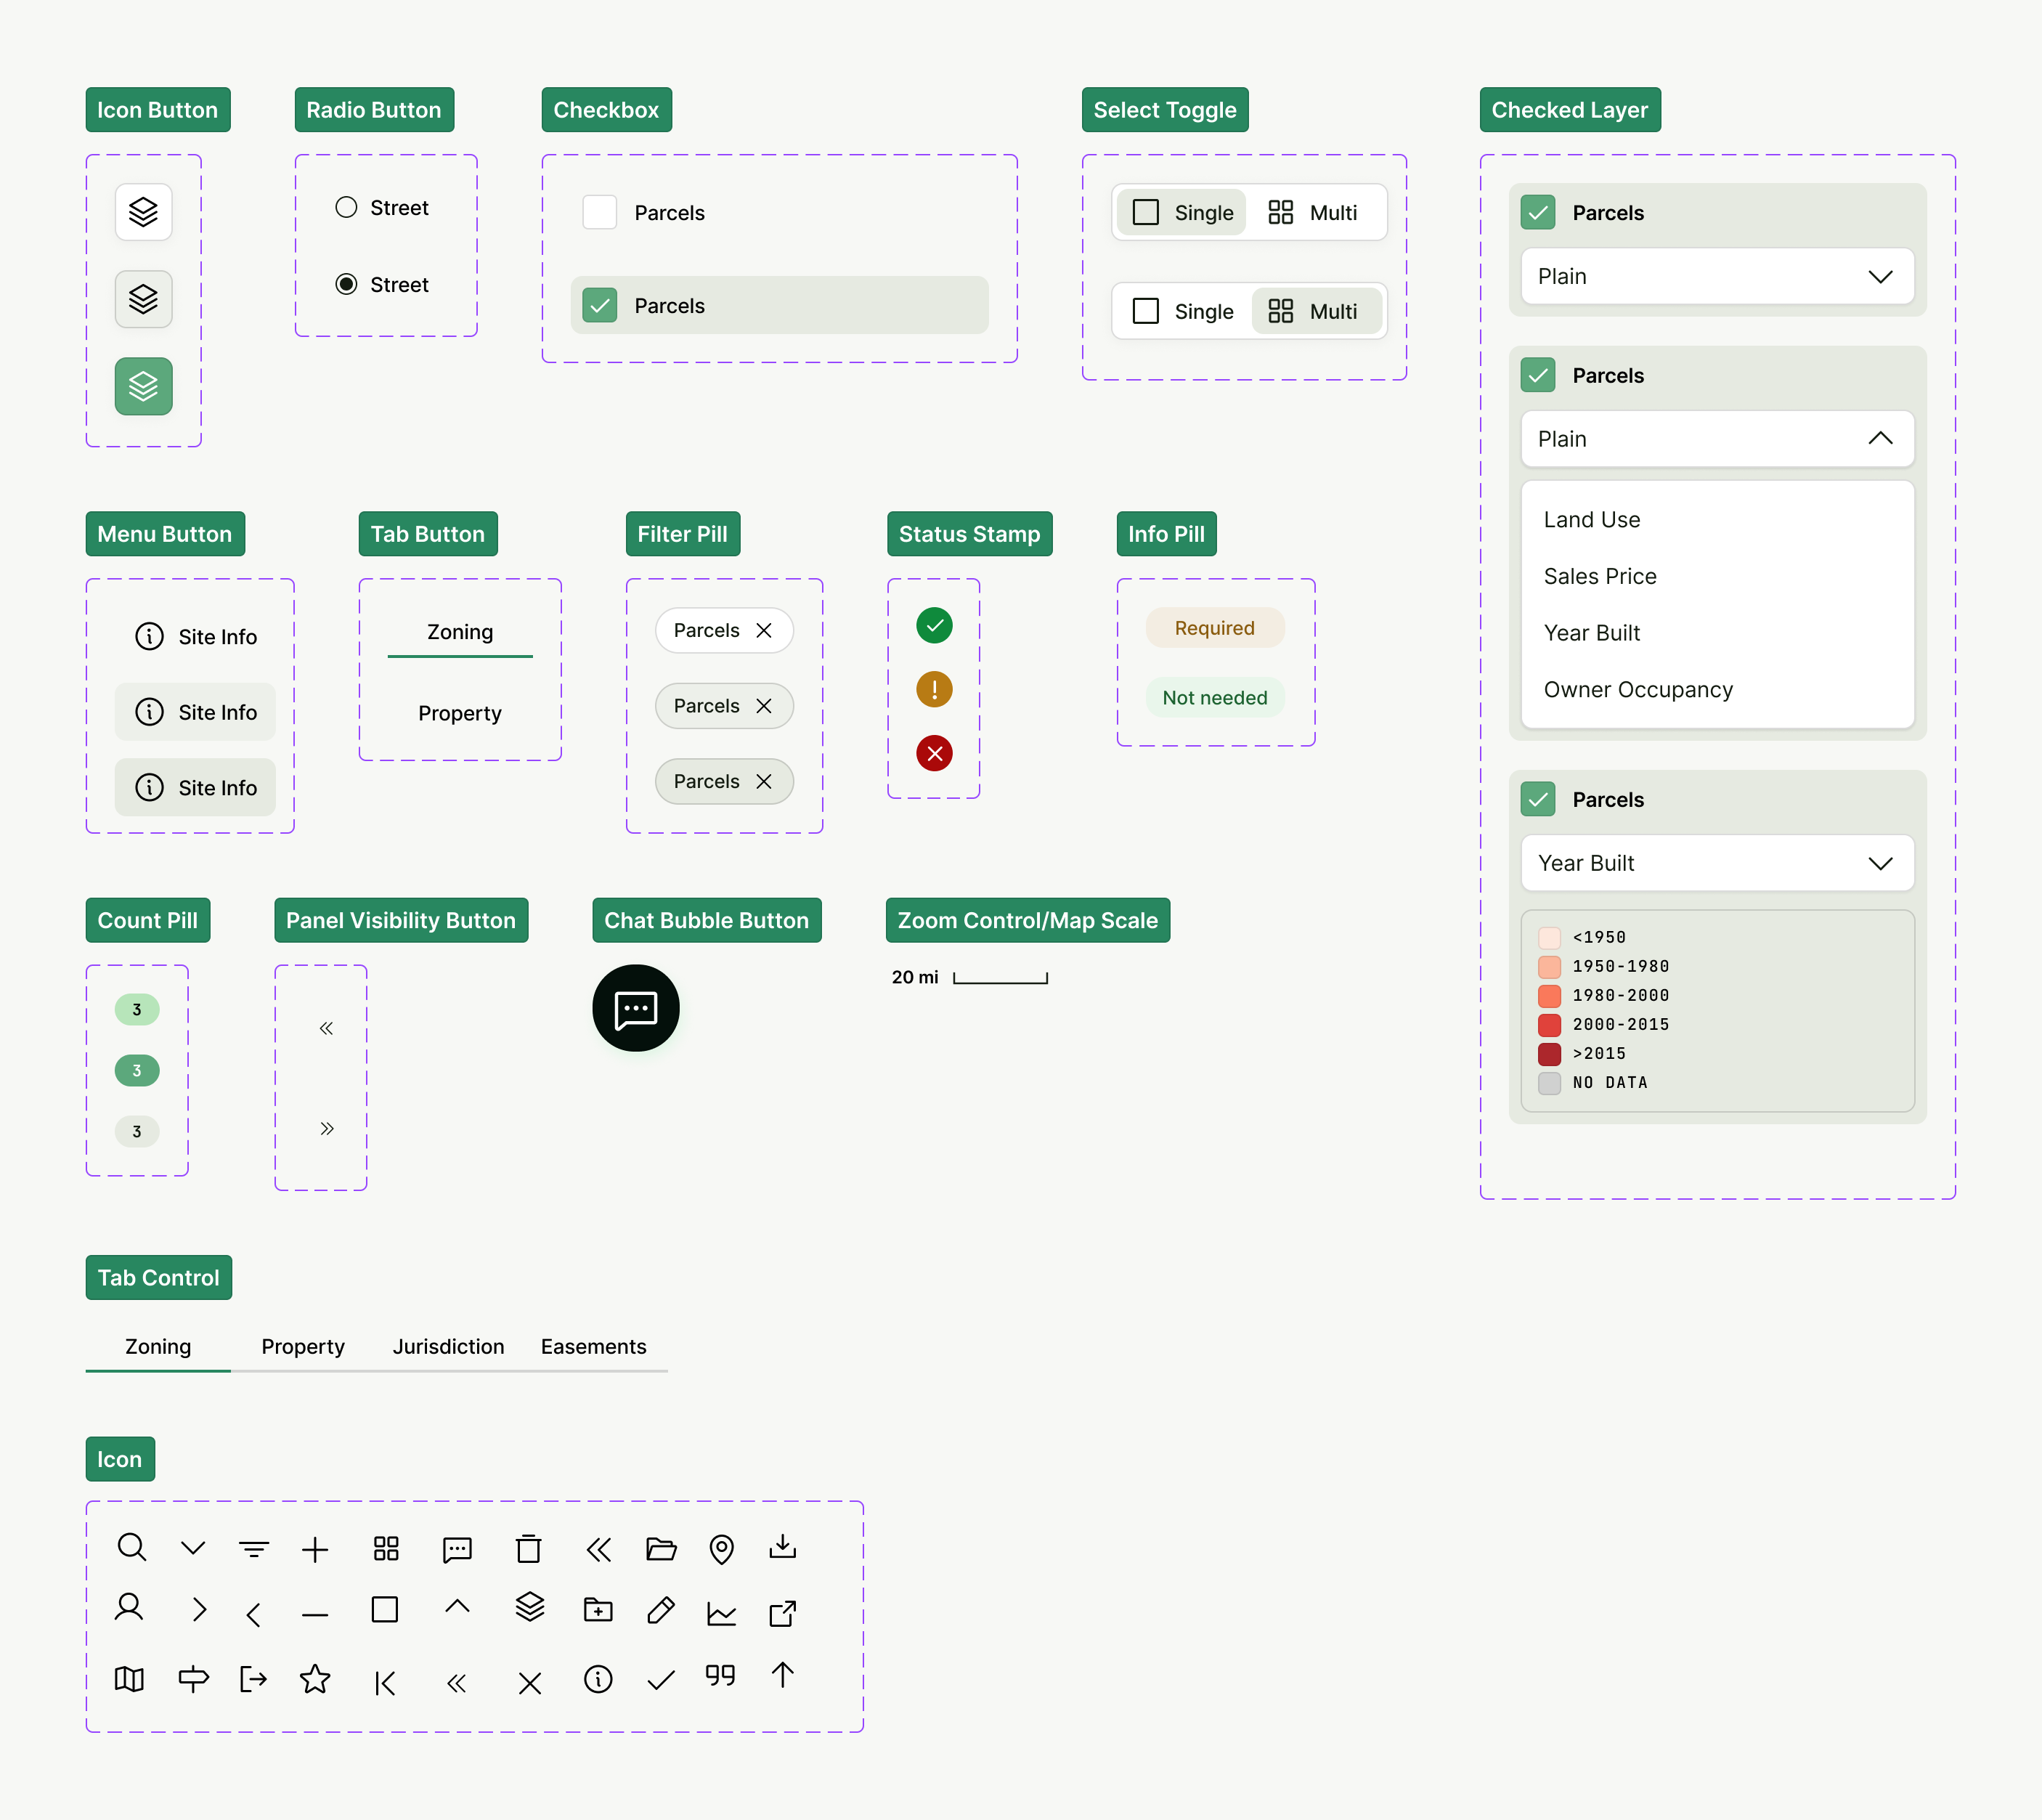
Task: Click the search magnifier icon
Action: click(132, 1548)
